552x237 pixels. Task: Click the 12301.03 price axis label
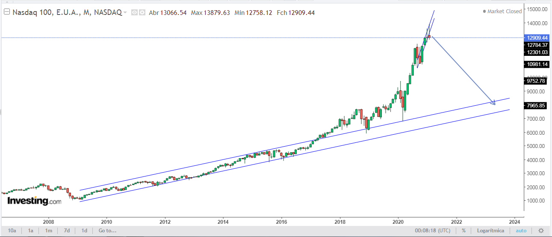[536, 52]
